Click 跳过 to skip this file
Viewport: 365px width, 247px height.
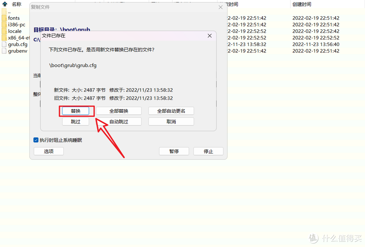pos(75,121)
